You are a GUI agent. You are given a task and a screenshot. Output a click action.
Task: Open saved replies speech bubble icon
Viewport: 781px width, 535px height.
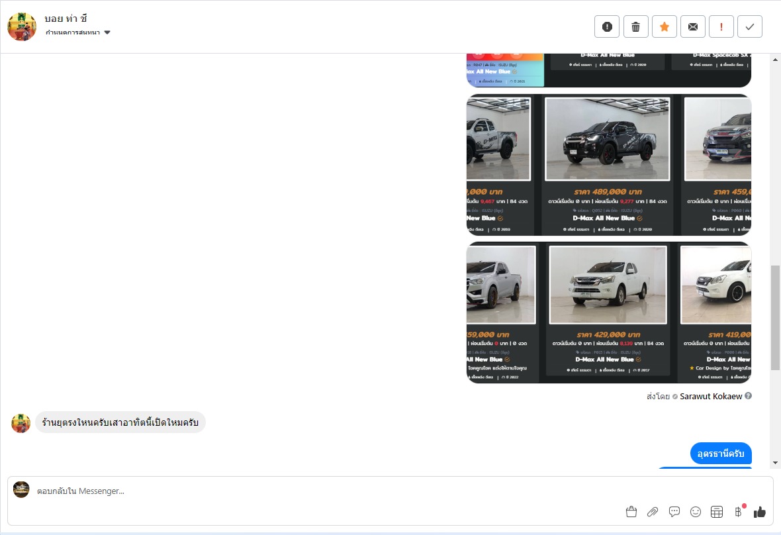coord(674,511)
